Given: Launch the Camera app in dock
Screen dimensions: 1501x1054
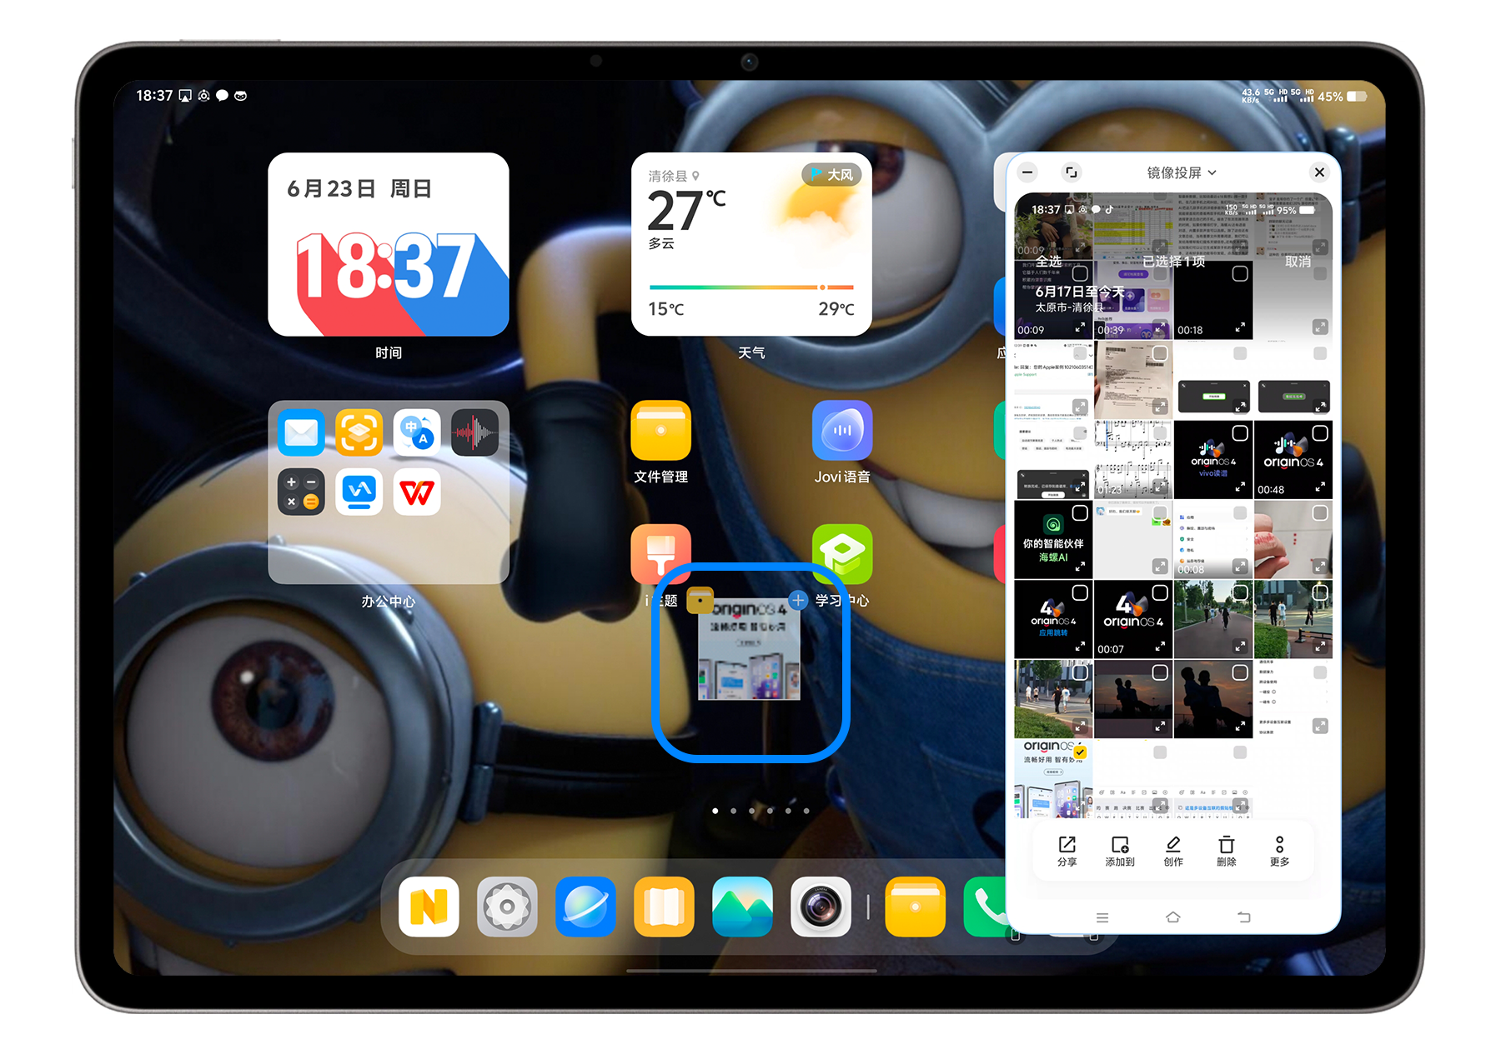Looking at the screenshot, I should coord(821,907).
